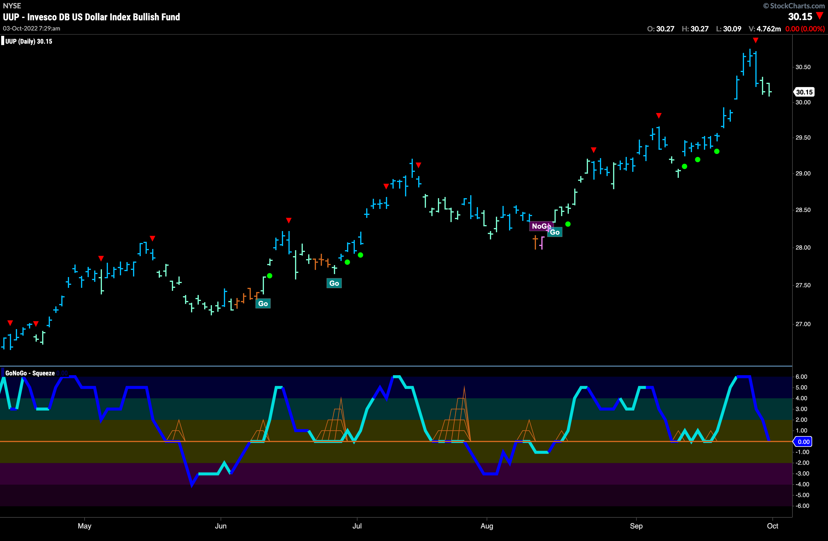828x541 pixels.
Task: Click the 29.00 price axis label
Action: 803,174
